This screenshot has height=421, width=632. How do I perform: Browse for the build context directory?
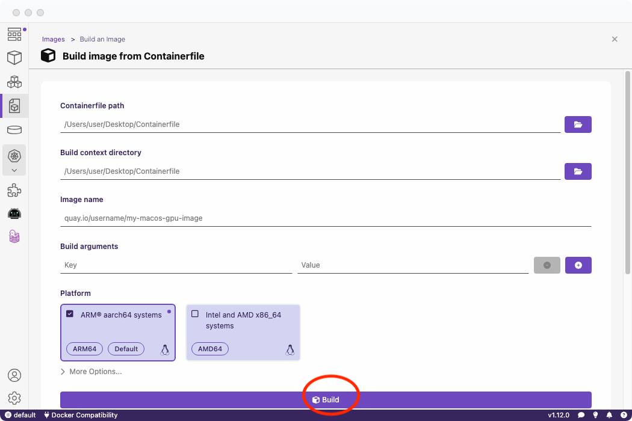click(578, 171)
